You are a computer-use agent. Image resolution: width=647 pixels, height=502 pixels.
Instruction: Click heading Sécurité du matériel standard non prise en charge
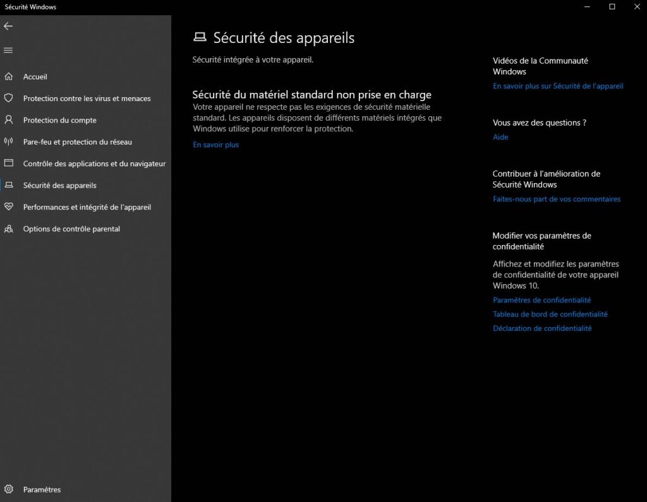[311, 95]
